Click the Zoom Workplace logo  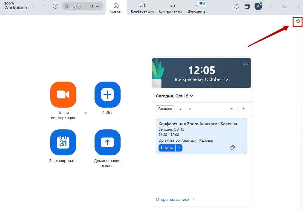click(x=16, y=6)
